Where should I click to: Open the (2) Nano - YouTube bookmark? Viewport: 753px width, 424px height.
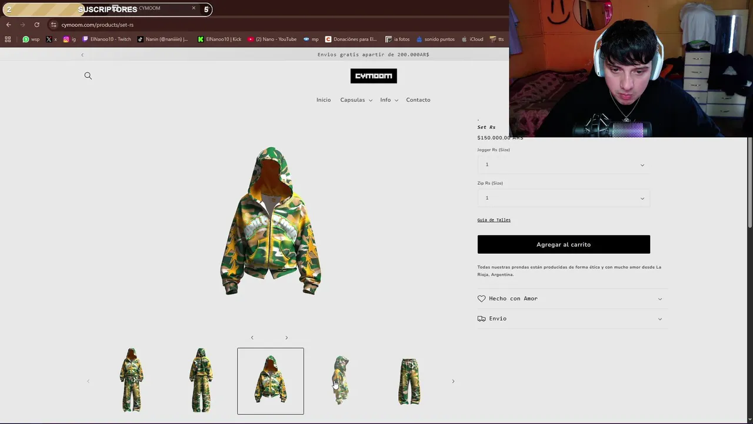click(272, 39)
